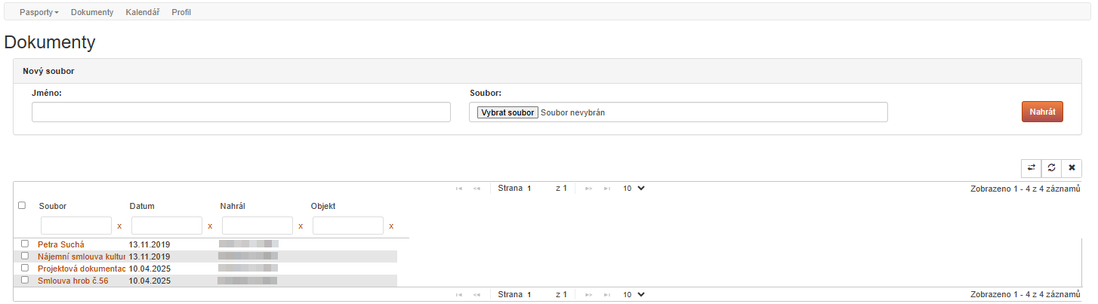Clear the Datum column filter with its x
The height and width of the screenshot is (304, 1098).
pos(210,226)
